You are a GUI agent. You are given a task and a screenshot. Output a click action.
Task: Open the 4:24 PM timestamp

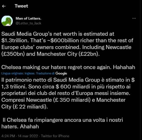tap(8, 136)
